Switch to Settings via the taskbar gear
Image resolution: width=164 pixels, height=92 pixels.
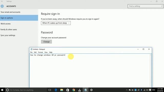91,90
